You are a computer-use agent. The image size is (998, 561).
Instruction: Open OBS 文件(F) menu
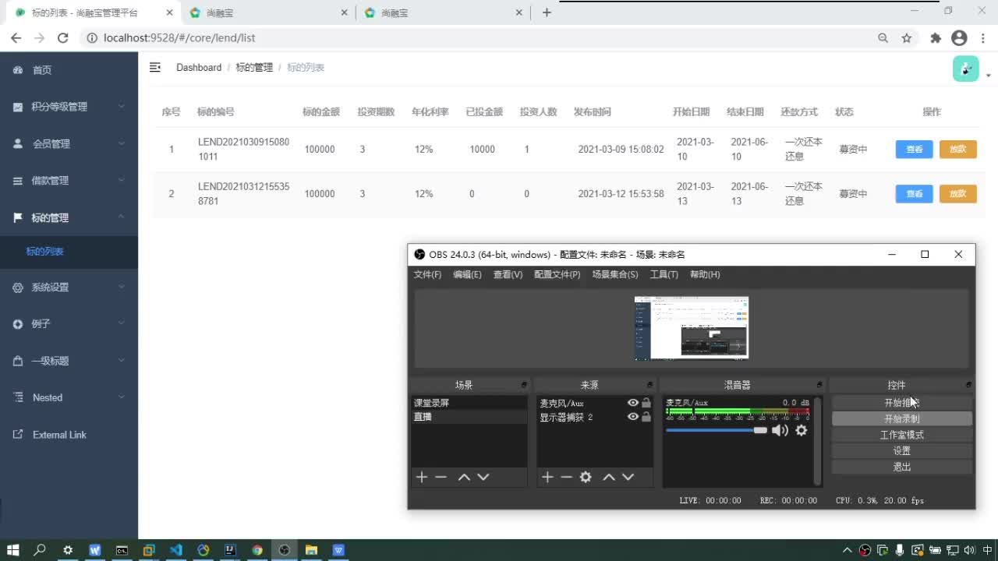coord(427,274)
